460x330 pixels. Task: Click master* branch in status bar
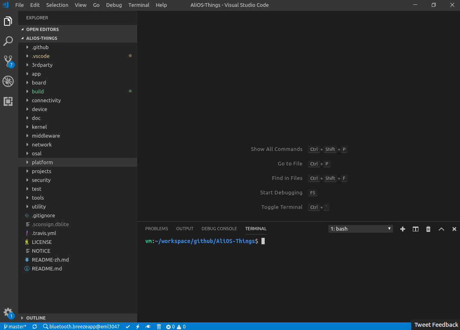pos(15,326)
